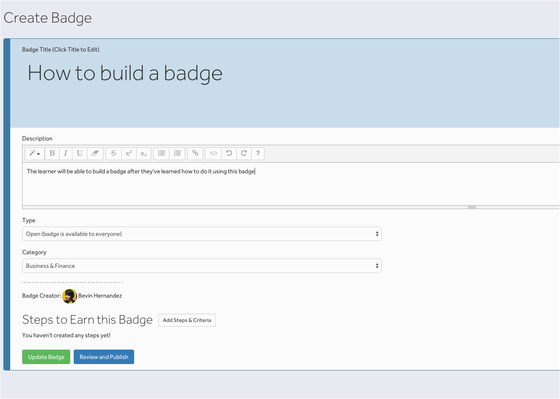Toggle bold formatting in description editor
This screenshot has height=399, width=560.
tap(52, 153)
